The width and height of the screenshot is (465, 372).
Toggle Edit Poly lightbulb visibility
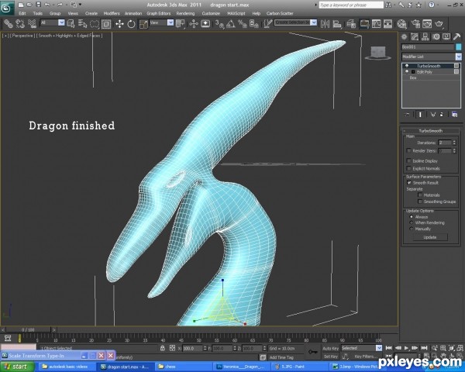coord(407,72)
